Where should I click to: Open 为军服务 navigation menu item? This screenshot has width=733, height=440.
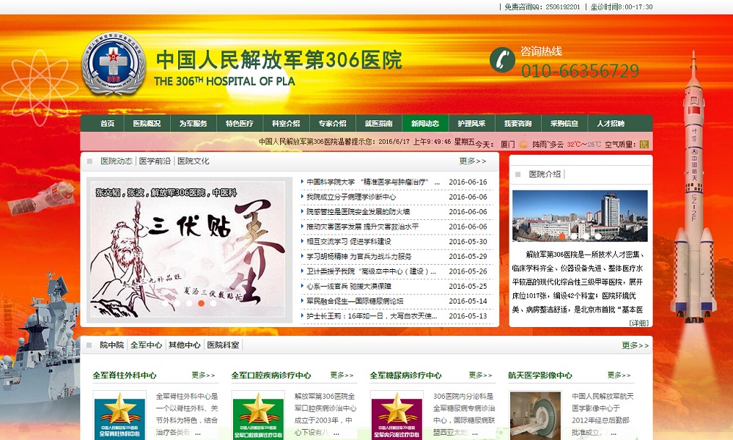pos(193,123)
